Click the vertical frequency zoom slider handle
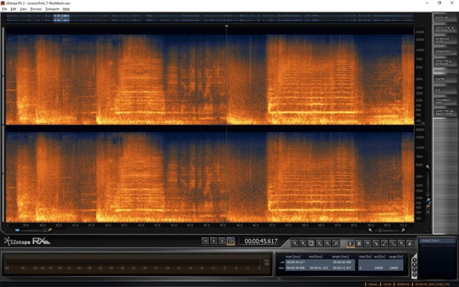 tap(428, 194)
